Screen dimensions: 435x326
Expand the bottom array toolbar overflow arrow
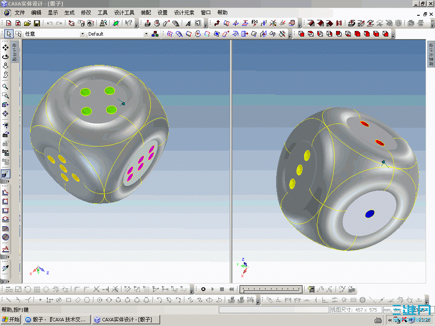[192, 291]
